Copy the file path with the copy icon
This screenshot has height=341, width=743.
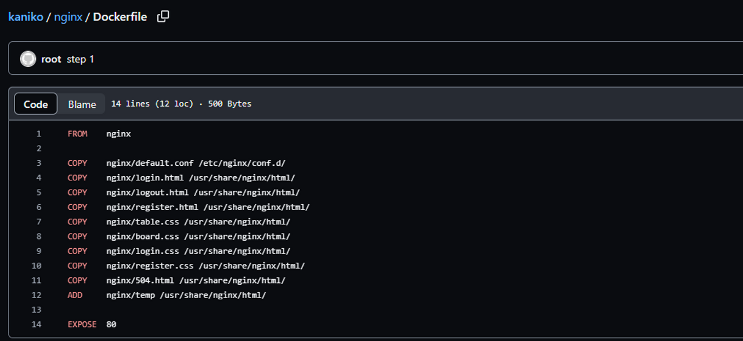coord(163,16)
